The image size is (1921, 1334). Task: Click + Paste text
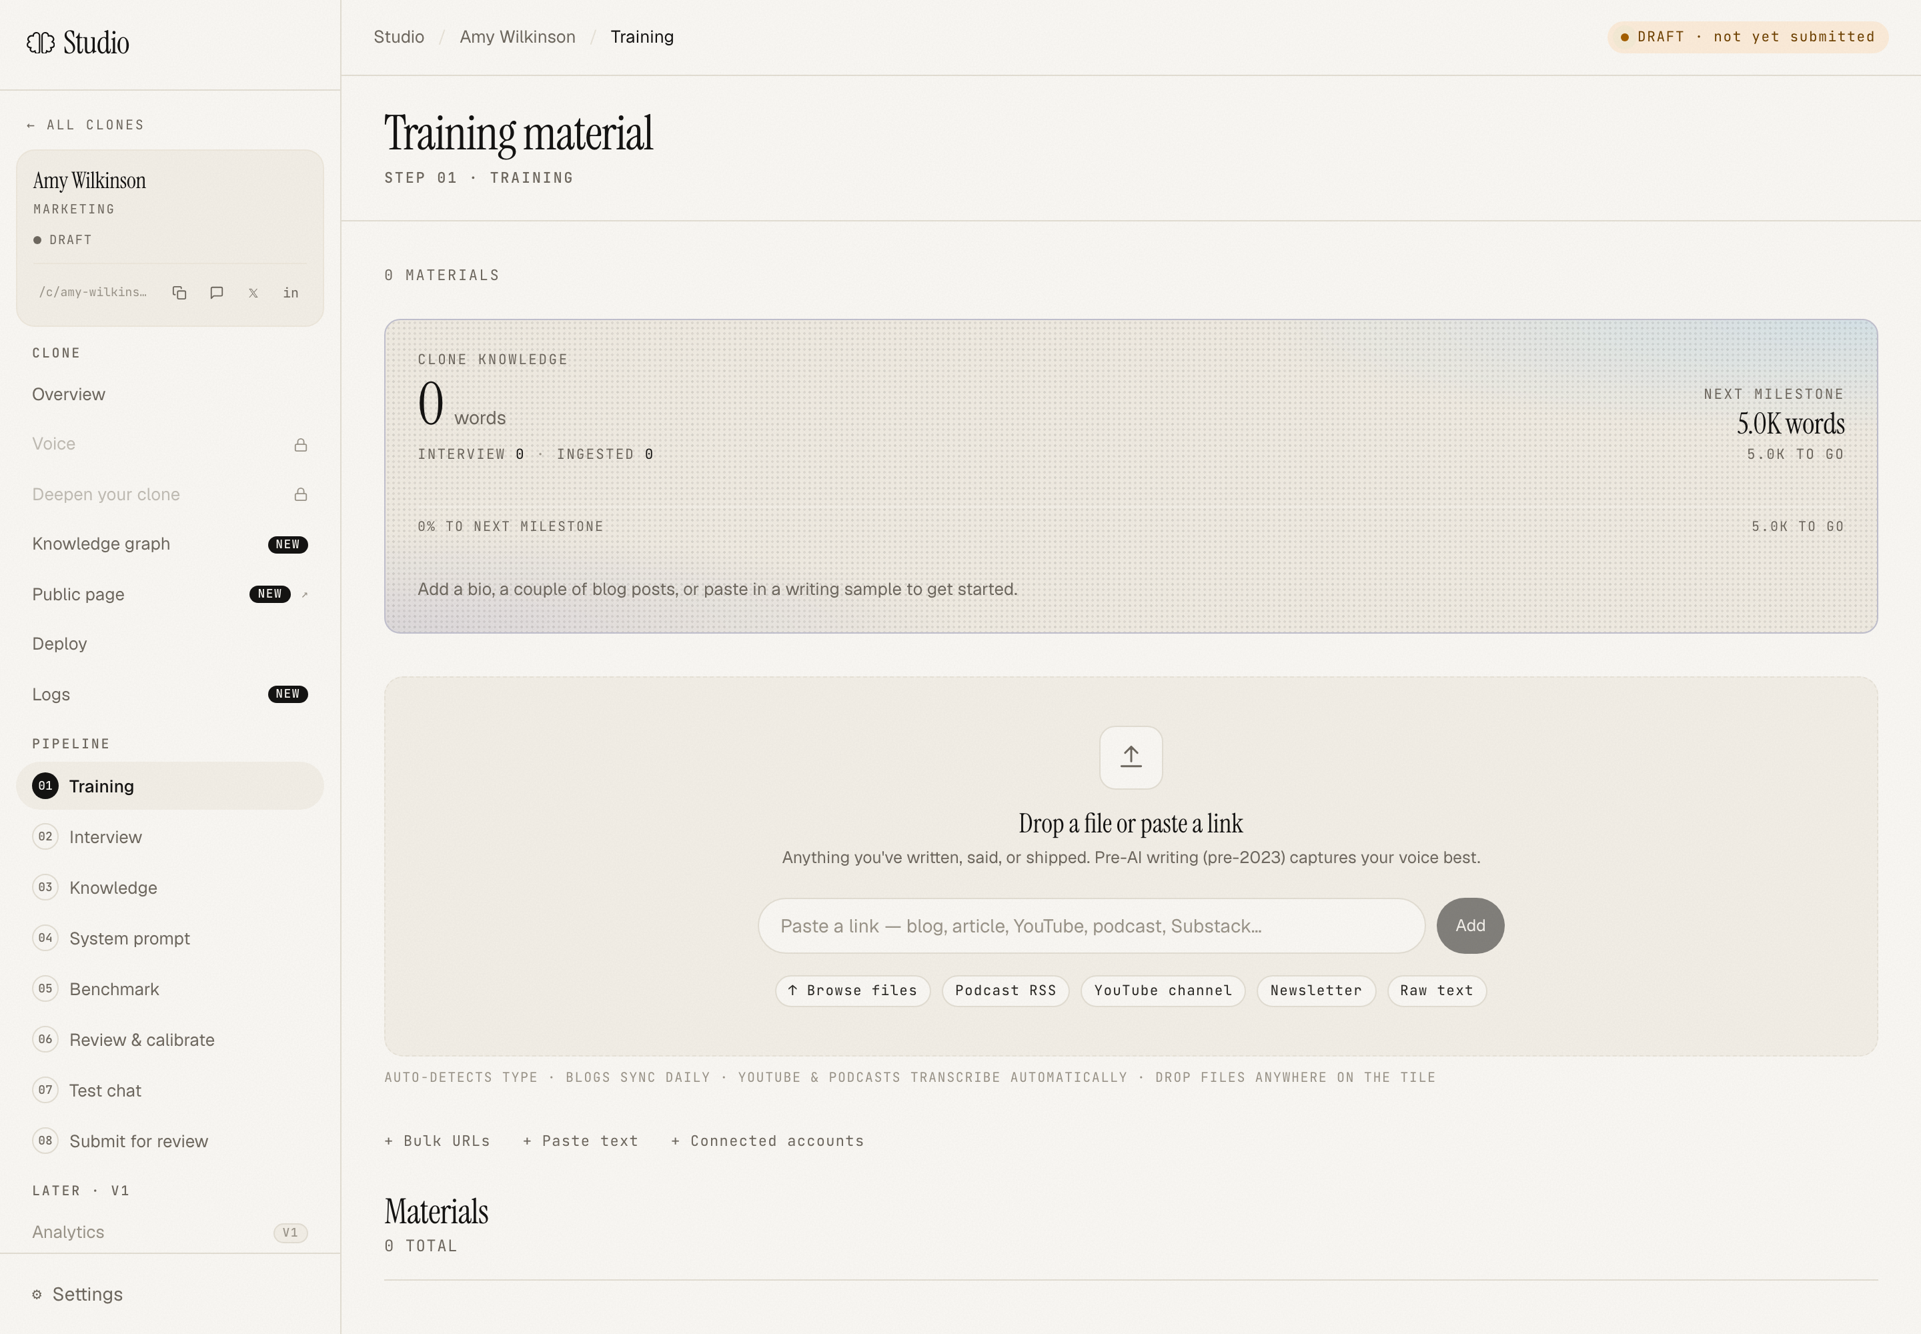580,1141
